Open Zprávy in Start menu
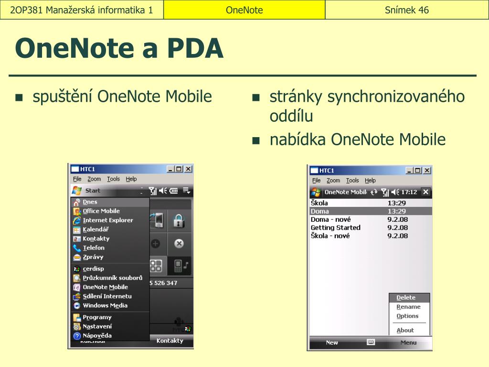Image resolution: width=489 pixels, height=367 pixels. (x=110, y=257)
